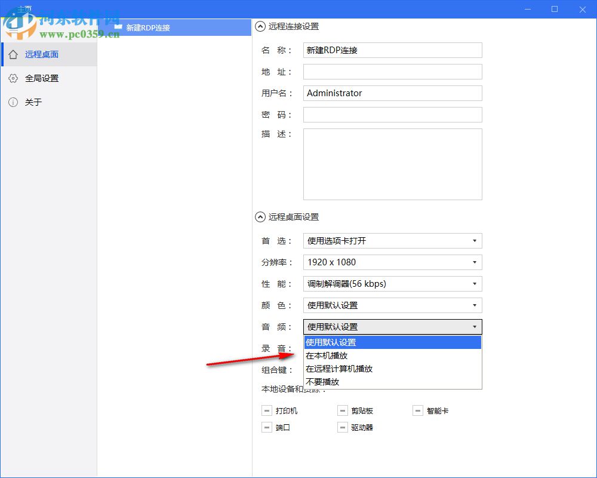Select the home icon beside 远程桌面
This screenshot has width=597, height=478.
click(13, 54)
